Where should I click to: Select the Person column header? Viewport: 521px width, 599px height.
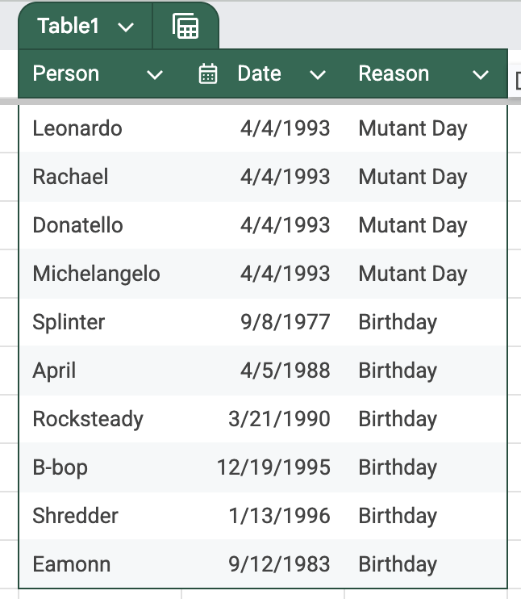tap(66, 74)
